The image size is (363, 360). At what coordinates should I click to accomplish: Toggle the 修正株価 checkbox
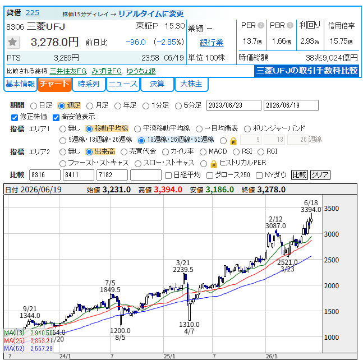click(x=15, y=118)
